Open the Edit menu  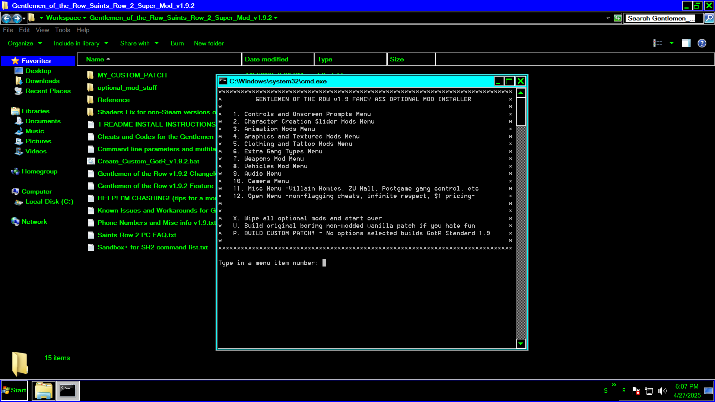(x=24, y=30)
